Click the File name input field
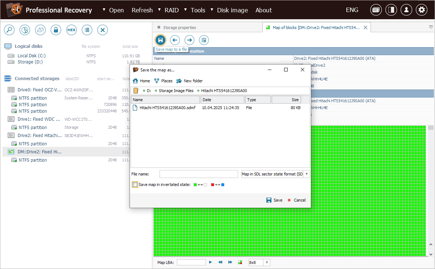 (199, 174)
